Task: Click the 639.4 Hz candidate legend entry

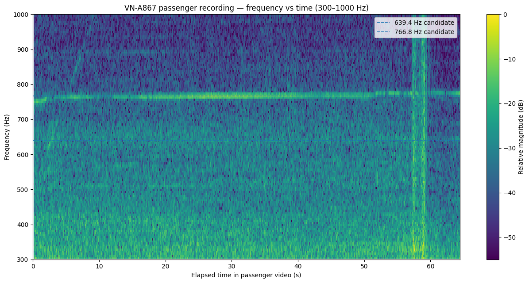Action: (x=415, y=23)
